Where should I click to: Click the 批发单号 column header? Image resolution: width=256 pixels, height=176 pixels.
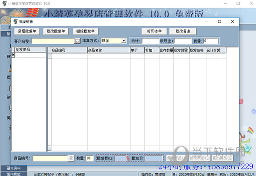click(x=30, y=50)
